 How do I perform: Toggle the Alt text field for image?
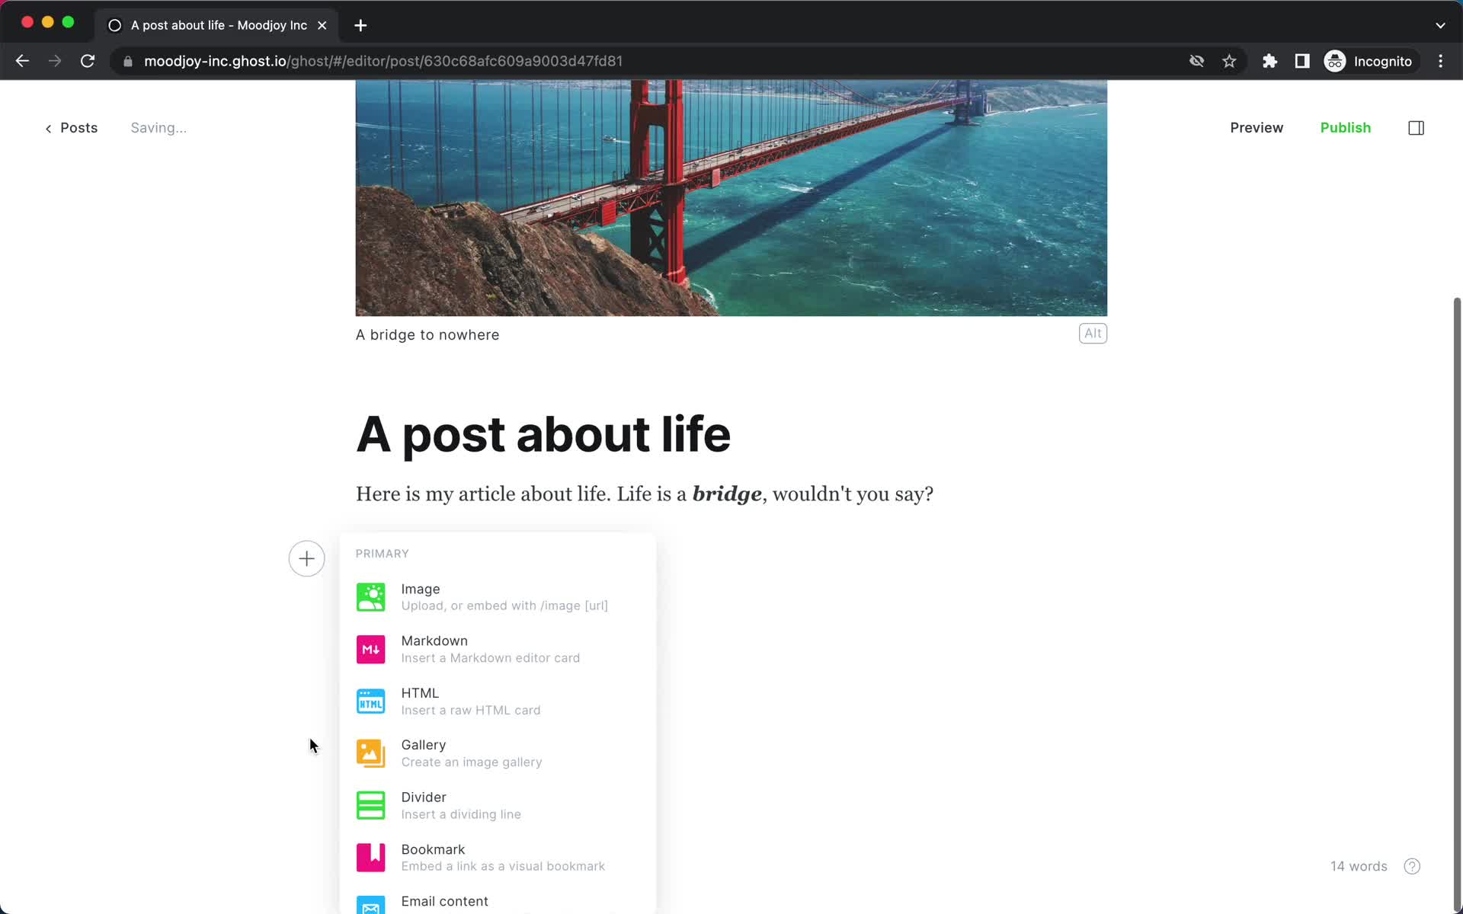point(1090,334)
